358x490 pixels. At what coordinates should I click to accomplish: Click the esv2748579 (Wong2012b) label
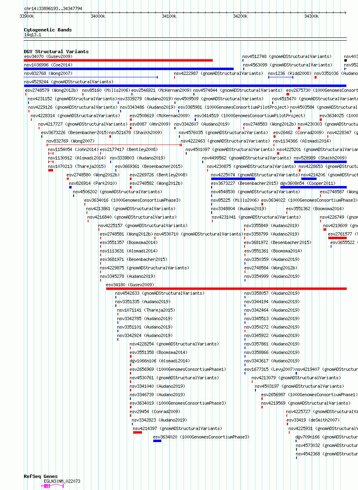tap(52, 90)
